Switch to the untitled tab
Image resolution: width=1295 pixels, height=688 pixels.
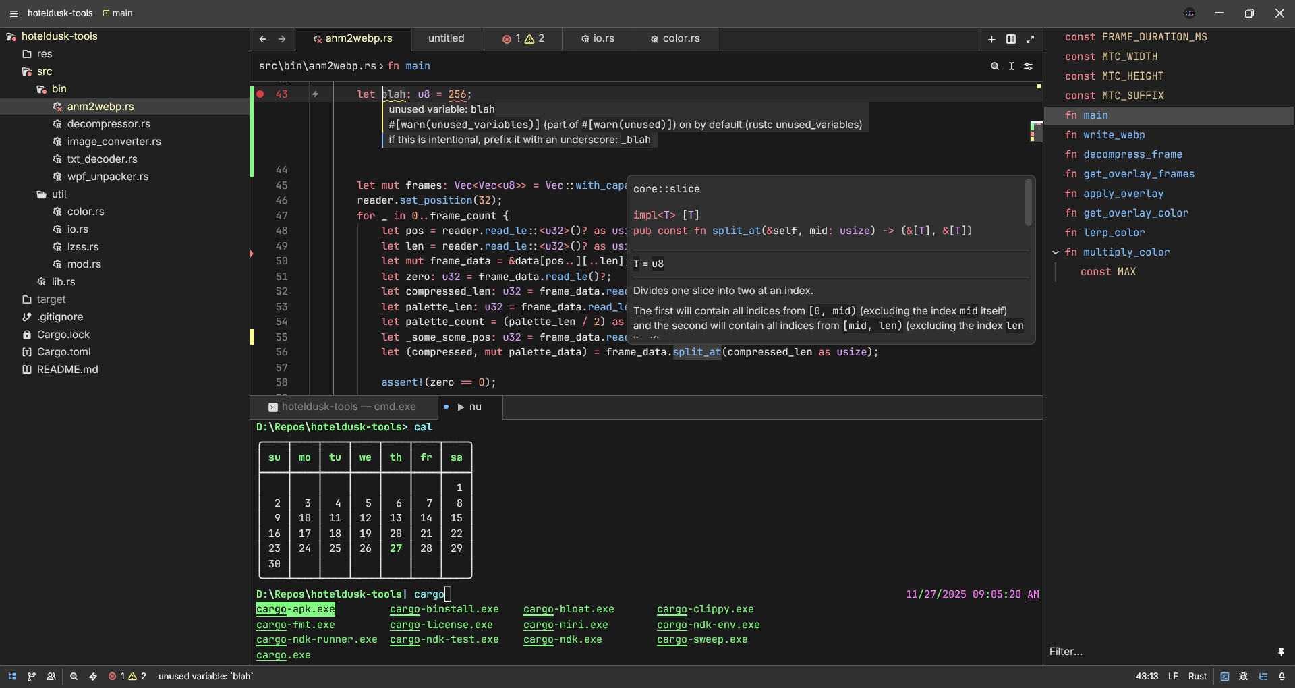(447, 38)
